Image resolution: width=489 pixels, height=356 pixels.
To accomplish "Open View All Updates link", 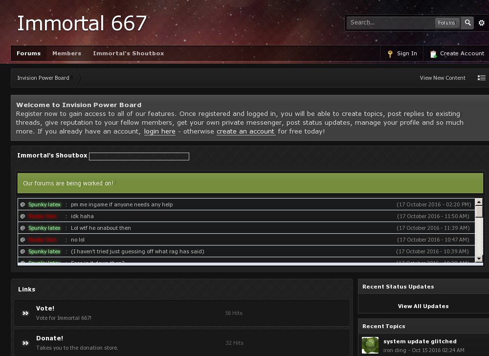I will tap(423, 306).
